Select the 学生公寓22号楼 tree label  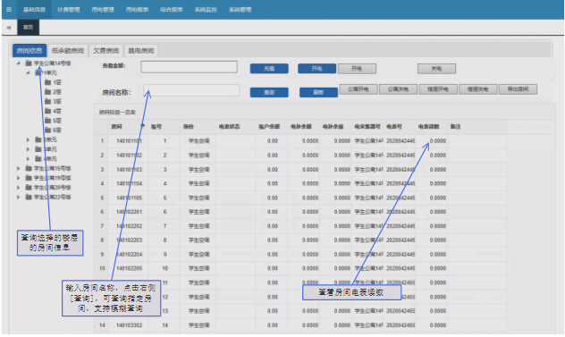(52, 197)
